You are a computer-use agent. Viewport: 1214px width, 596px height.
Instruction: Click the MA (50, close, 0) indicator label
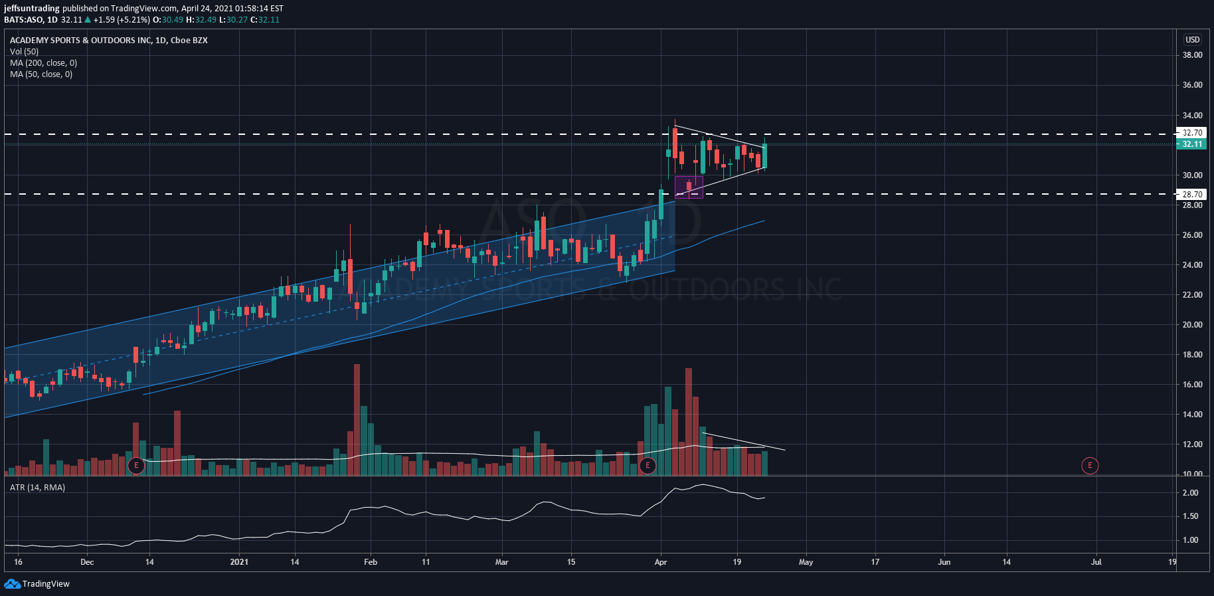click(x=41, y=74)
